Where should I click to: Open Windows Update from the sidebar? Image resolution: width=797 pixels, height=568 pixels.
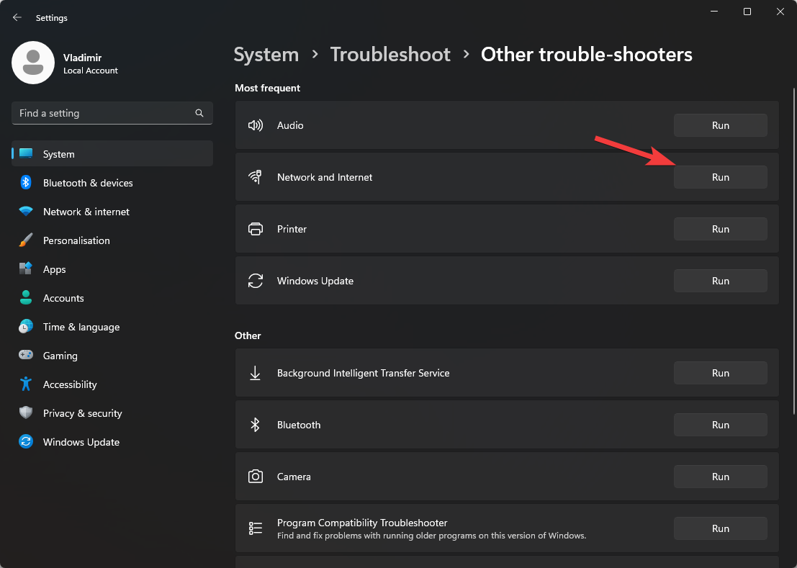tap(81, 442)
